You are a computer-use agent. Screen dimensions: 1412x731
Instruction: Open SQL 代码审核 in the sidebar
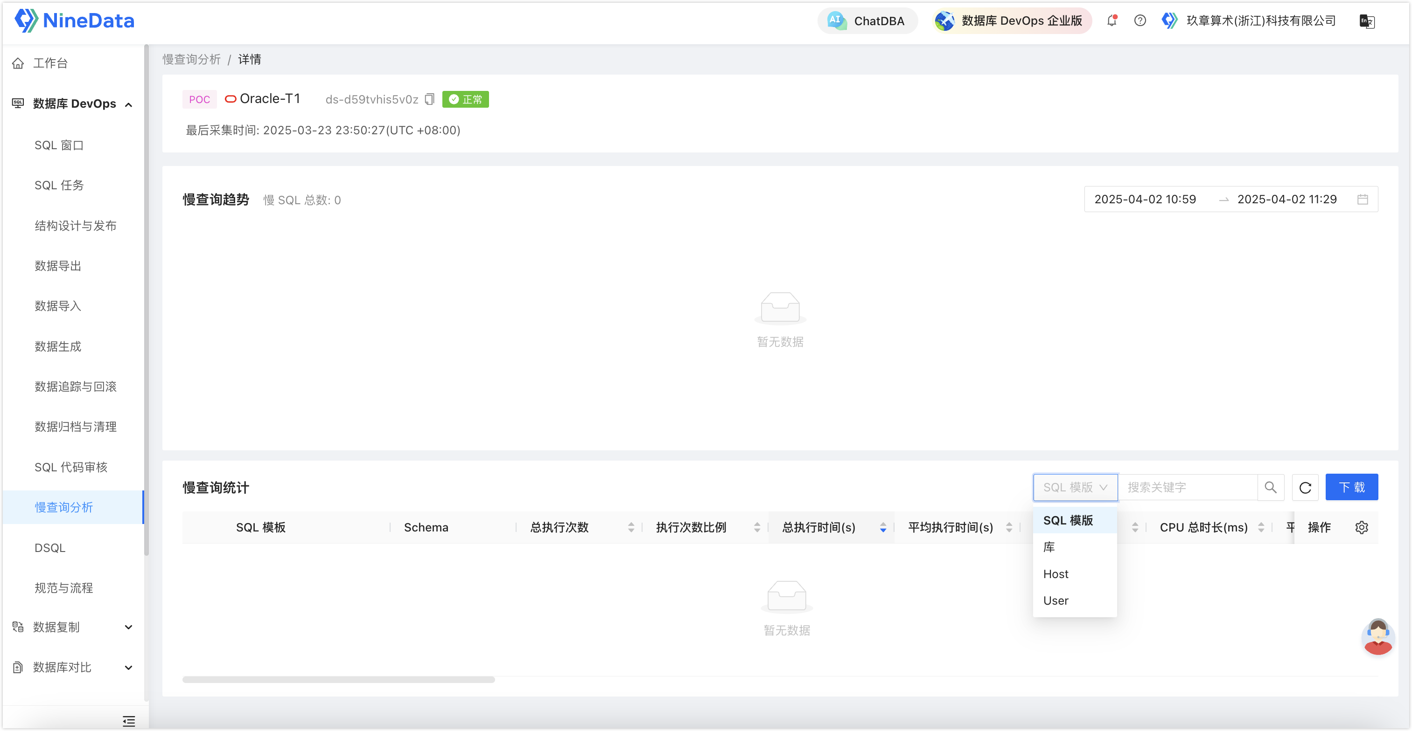(71, 467)
